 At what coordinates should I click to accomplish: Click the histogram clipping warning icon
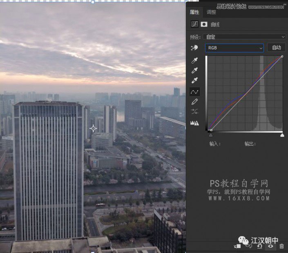[195, 122]
